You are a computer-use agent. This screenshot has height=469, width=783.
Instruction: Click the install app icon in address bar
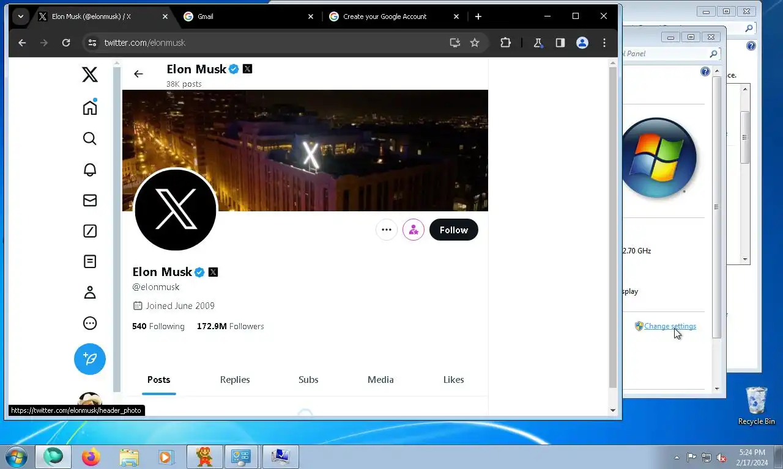pos(455,43)
